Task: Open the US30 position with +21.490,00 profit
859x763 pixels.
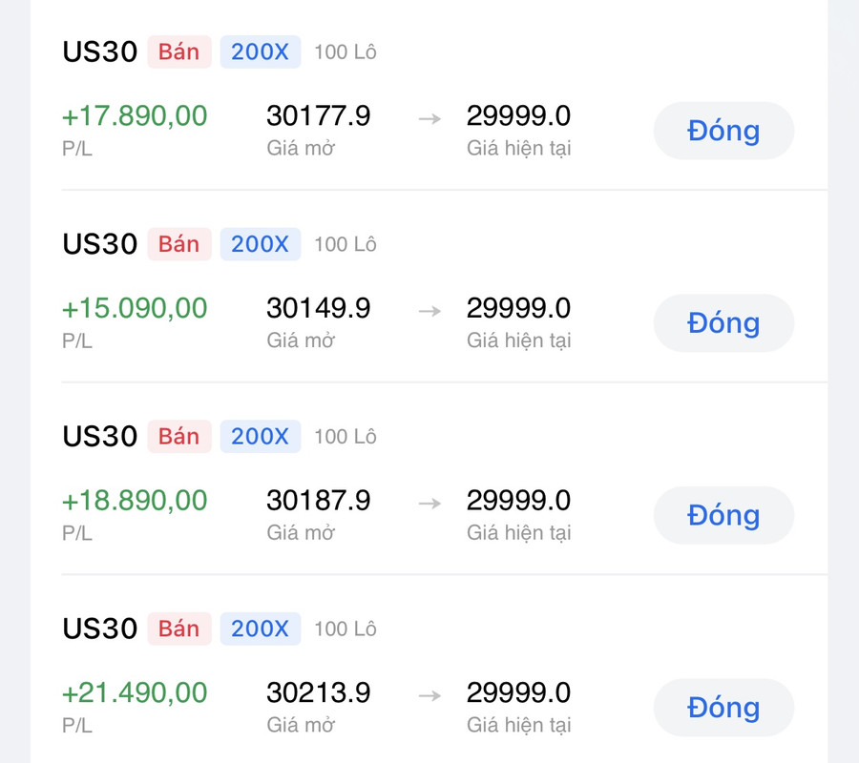Action: coord(100,629)
